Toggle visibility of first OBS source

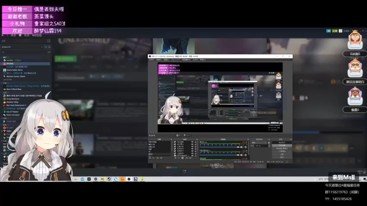coord(192,142)
